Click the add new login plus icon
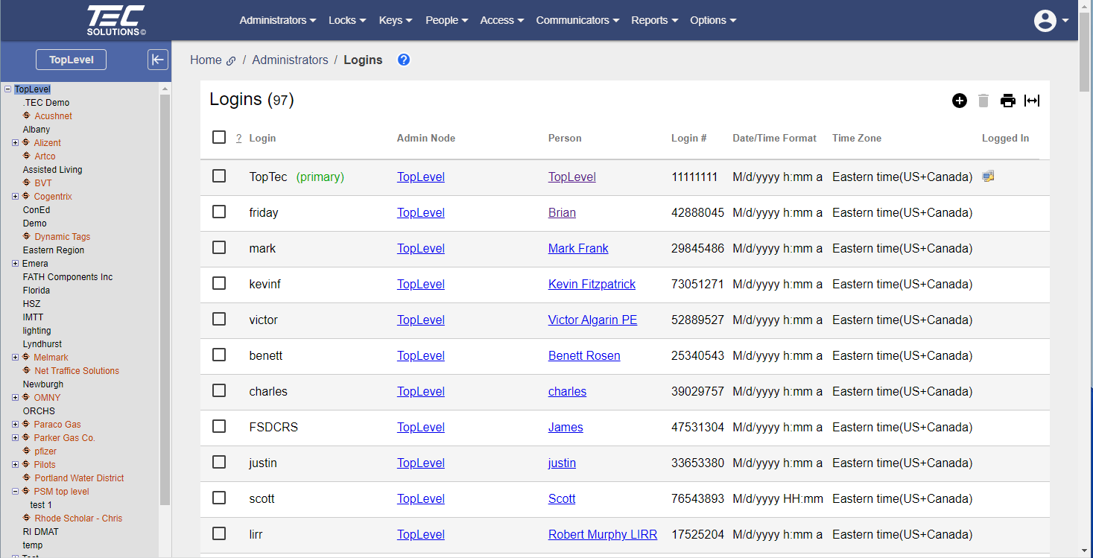The height and width of the screenshot is (558, 1093). pyautogui.click(x=960, y=101)
